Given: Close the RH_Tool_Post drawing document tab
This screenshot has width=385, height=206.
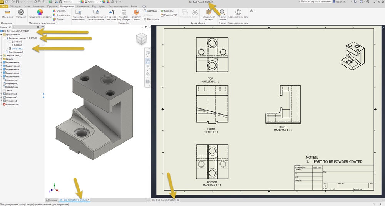Looking at the screenshot, I should pyautogui.click(x=178, y=200).
